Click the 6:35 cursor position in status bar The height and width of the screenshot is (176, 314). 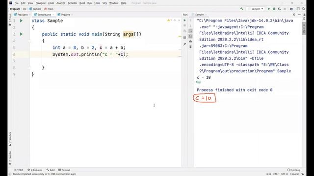tap(268, 174)
